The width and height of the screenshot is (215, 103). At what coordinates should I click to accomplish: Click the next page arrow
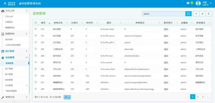[208, 97]
